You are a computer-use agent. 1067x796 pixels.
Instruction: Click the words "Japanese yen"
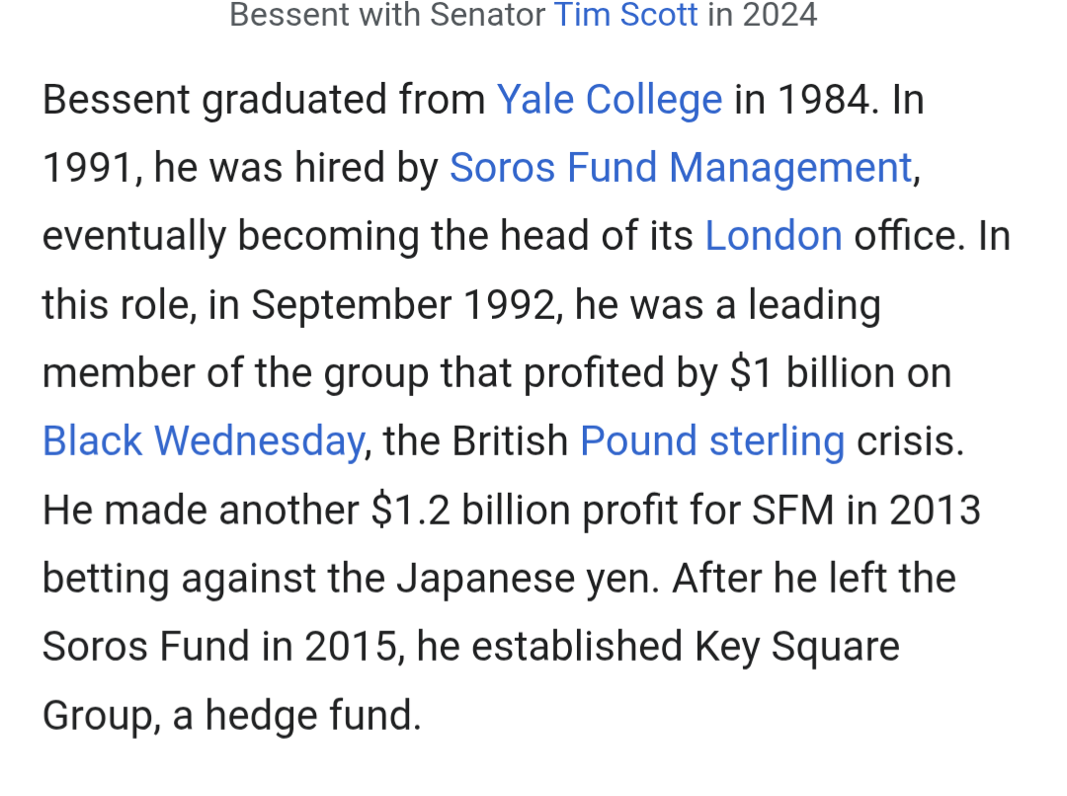click(x=527, y=578)
